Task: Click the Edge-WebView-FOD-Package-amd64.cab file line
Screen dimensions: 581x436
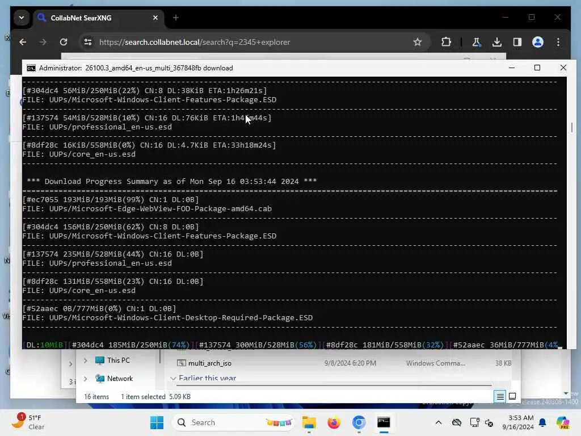Action: [147, 209]
